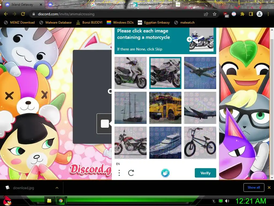Open the malwat.ch bookmark
The height and width of the screenshot is (206, 274).
pos(184,23)
